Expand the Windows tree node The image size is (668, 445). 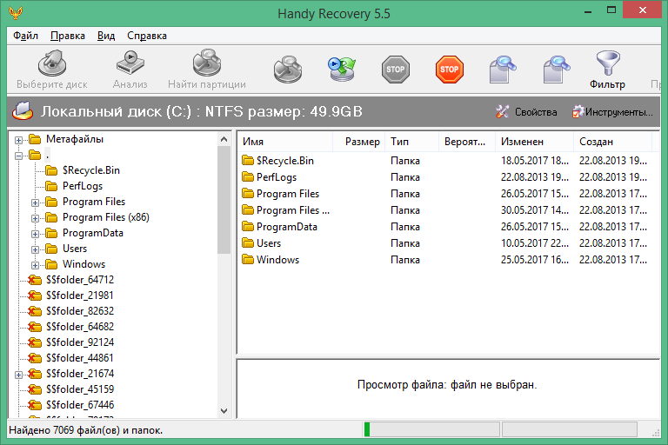coord(36,265)
